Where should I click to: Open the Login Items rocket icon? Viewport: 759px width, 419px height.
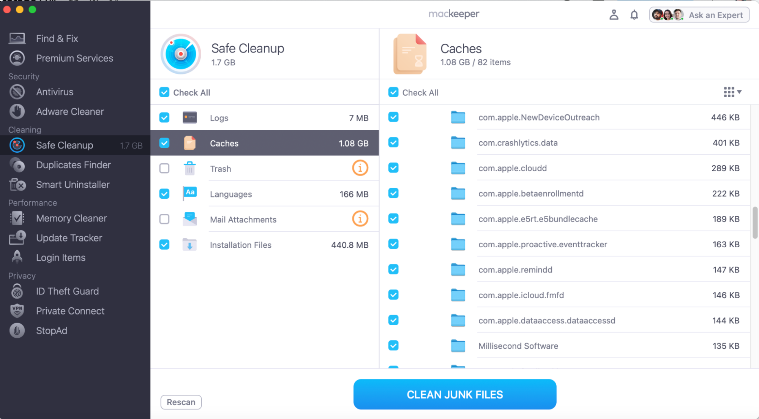coord(17,257)
